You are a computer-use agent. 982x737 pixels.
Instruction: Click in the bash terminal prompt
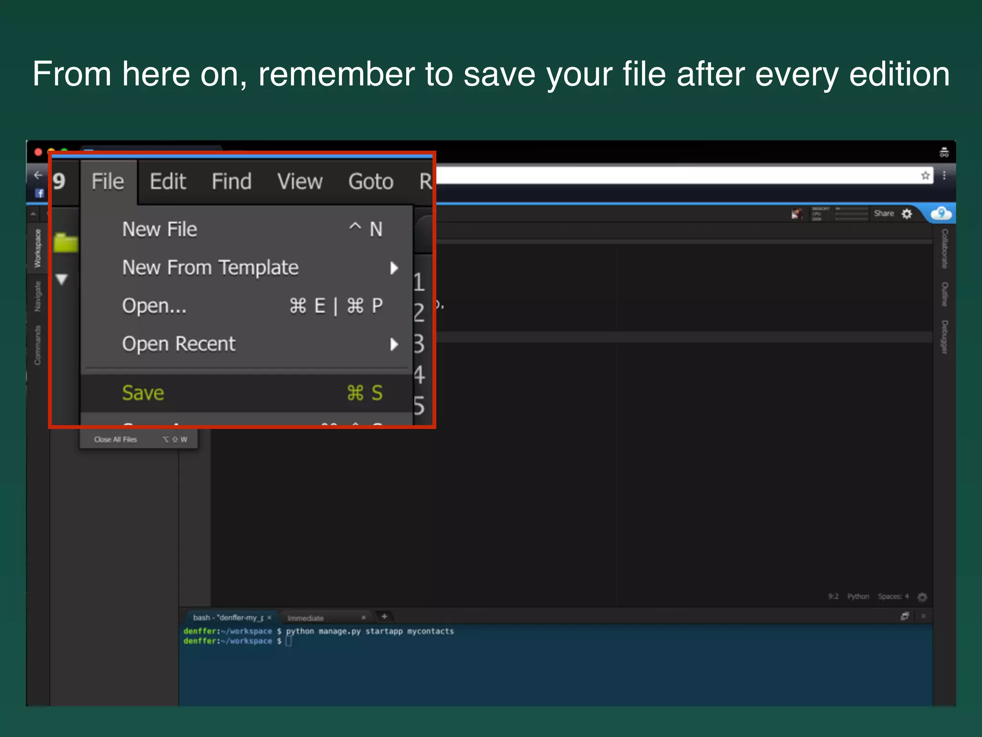(289, 642)
